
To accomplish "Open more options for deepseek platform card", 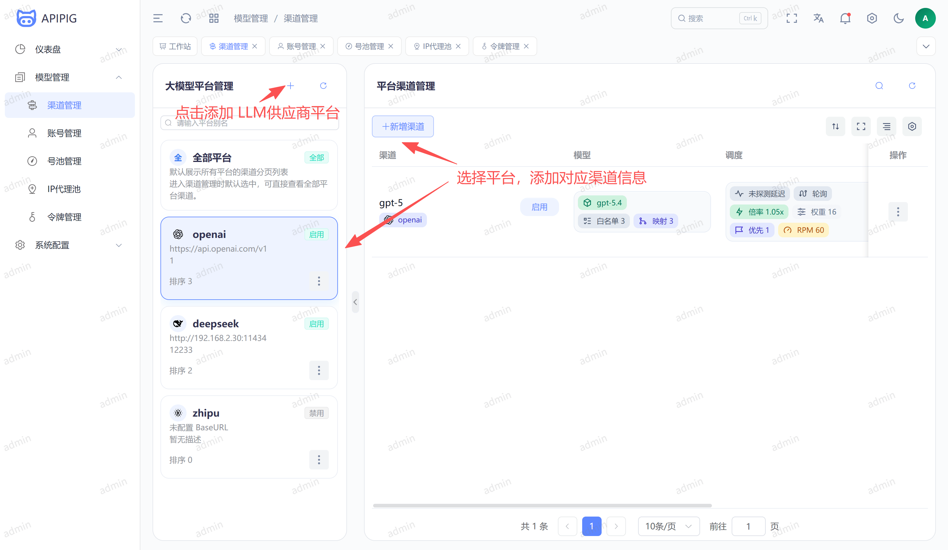I will point(319,370).
